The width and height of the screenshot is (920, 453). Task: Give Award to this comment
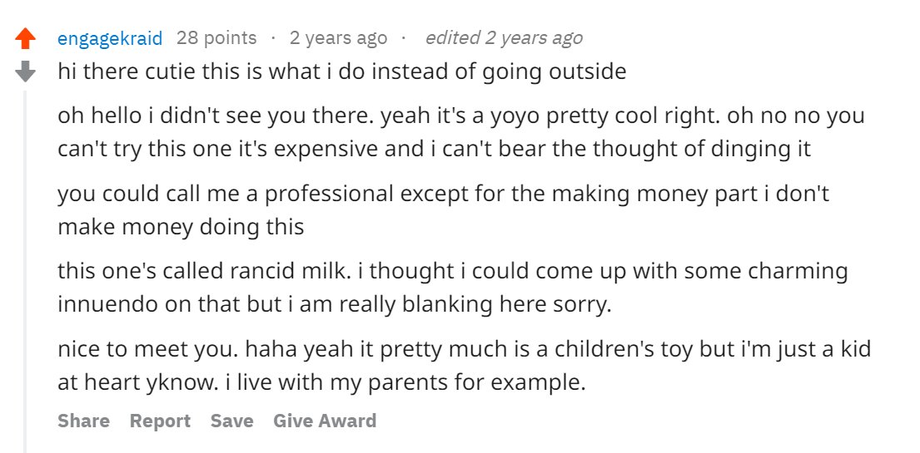[x=325, y=421]
